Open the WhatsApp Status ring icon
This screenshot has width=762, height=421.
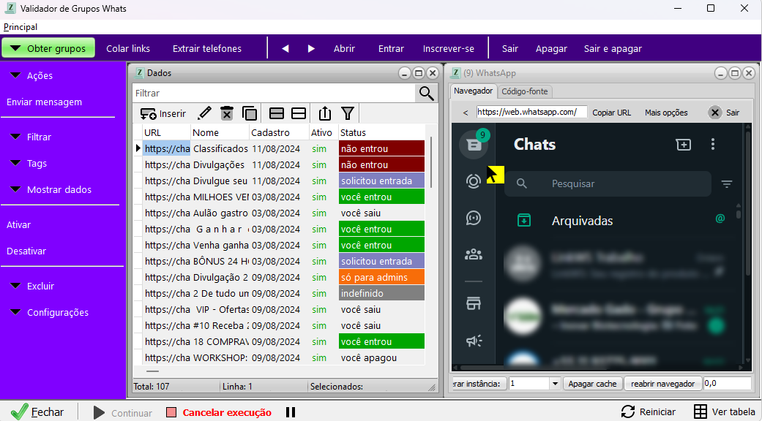point(474,181)
